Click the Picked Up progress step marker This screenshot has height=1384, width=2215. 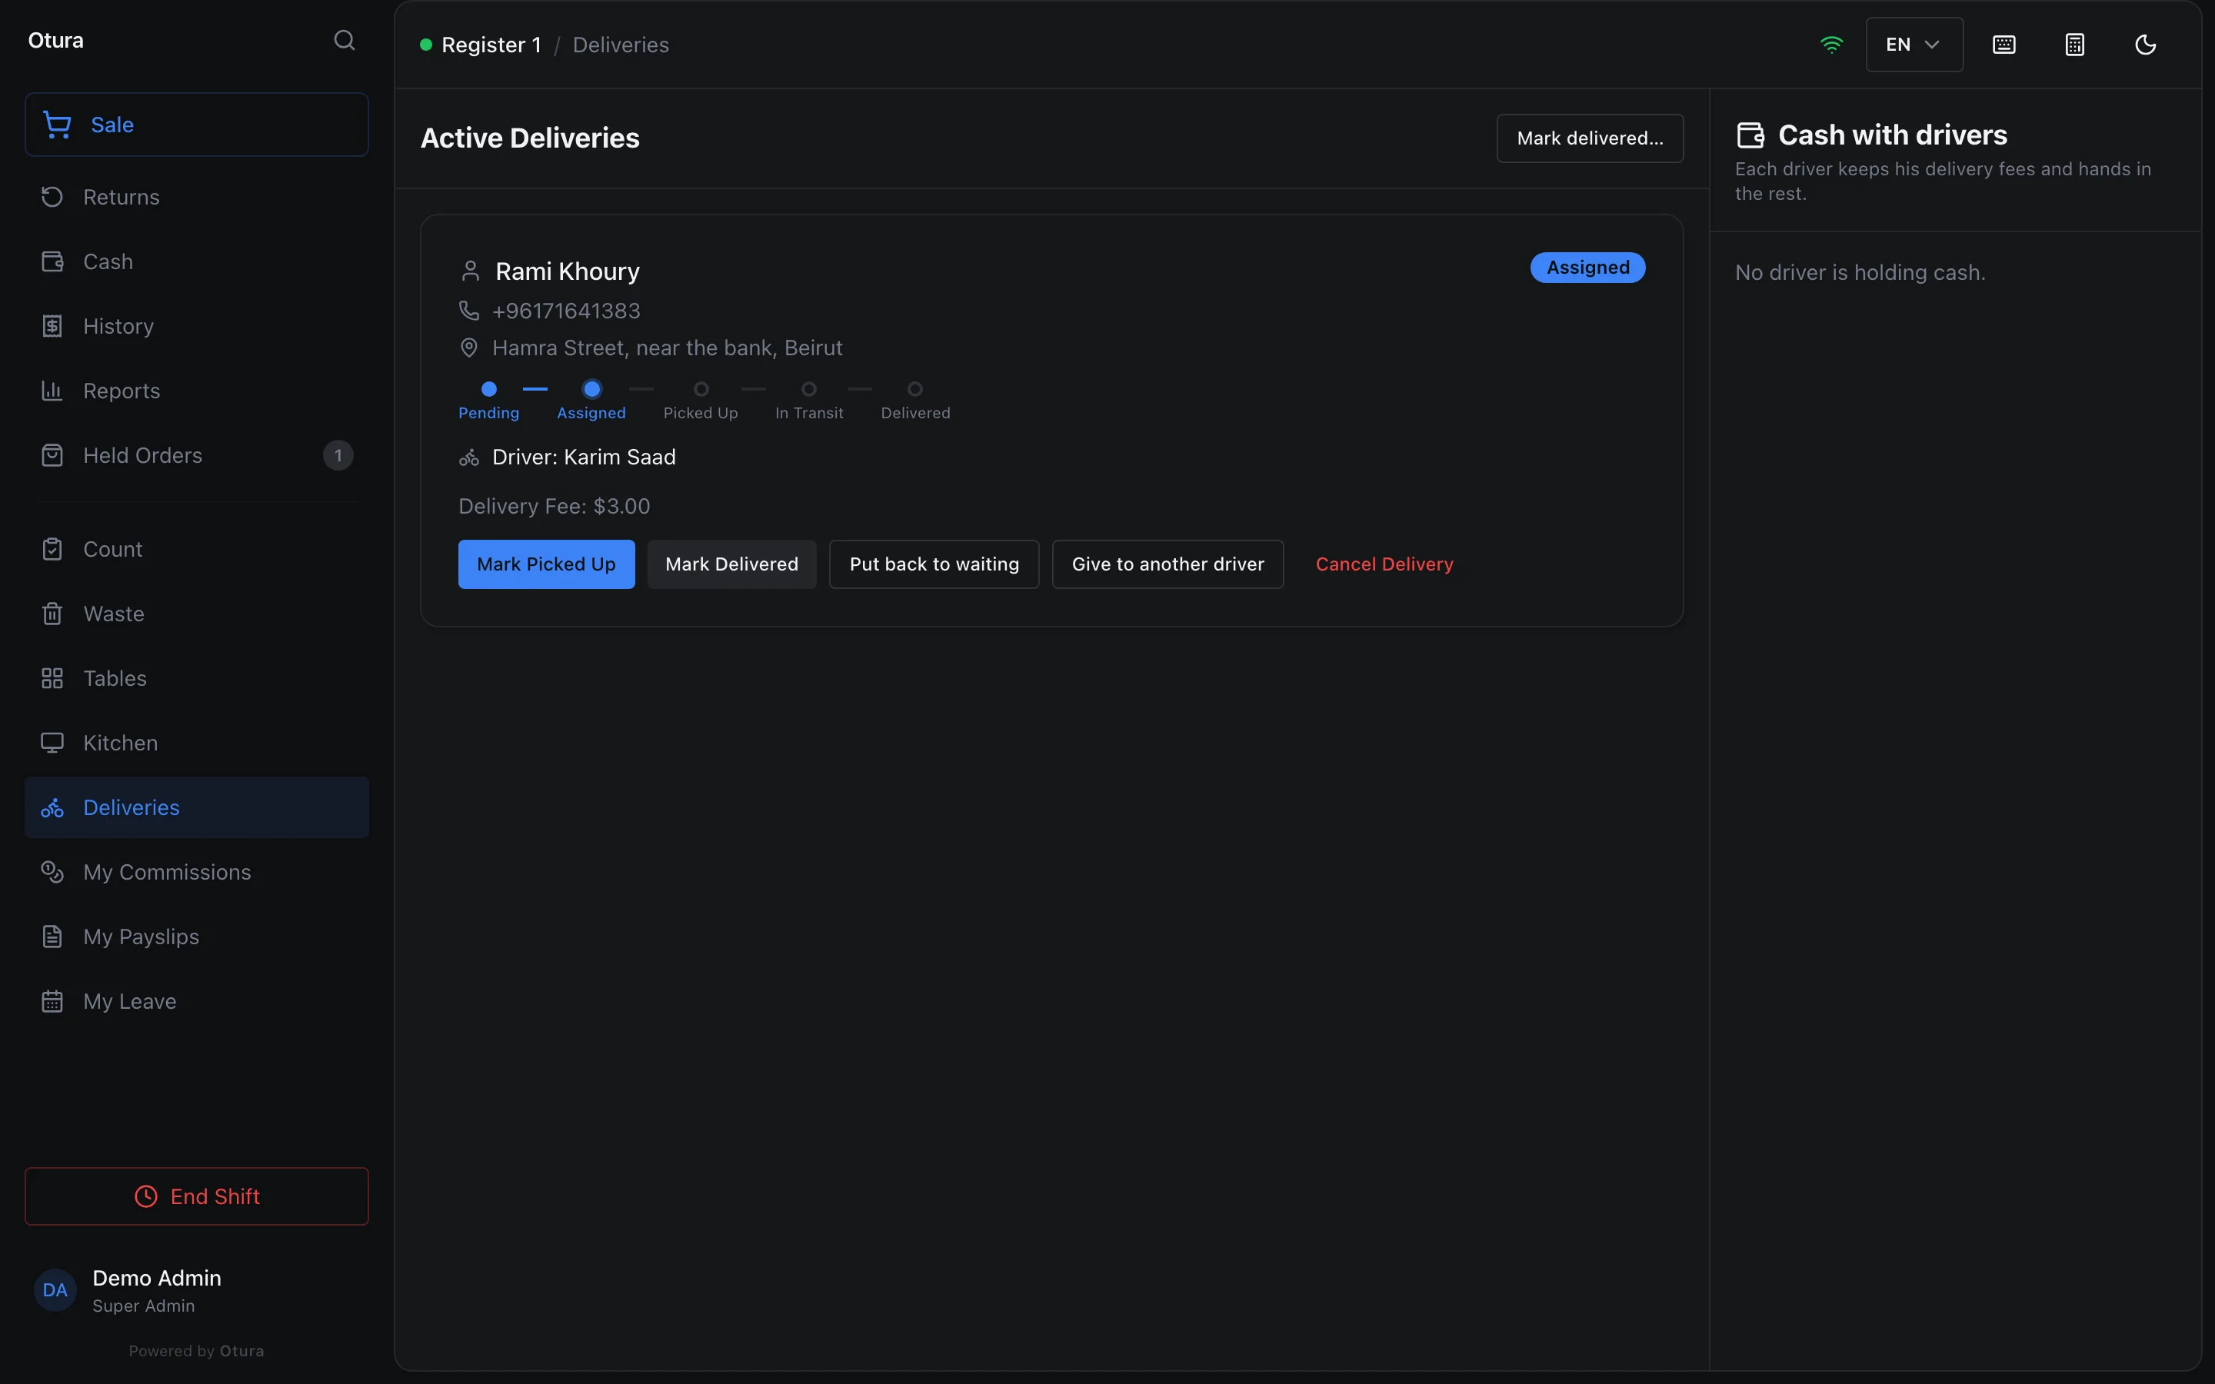pos(701,389)
